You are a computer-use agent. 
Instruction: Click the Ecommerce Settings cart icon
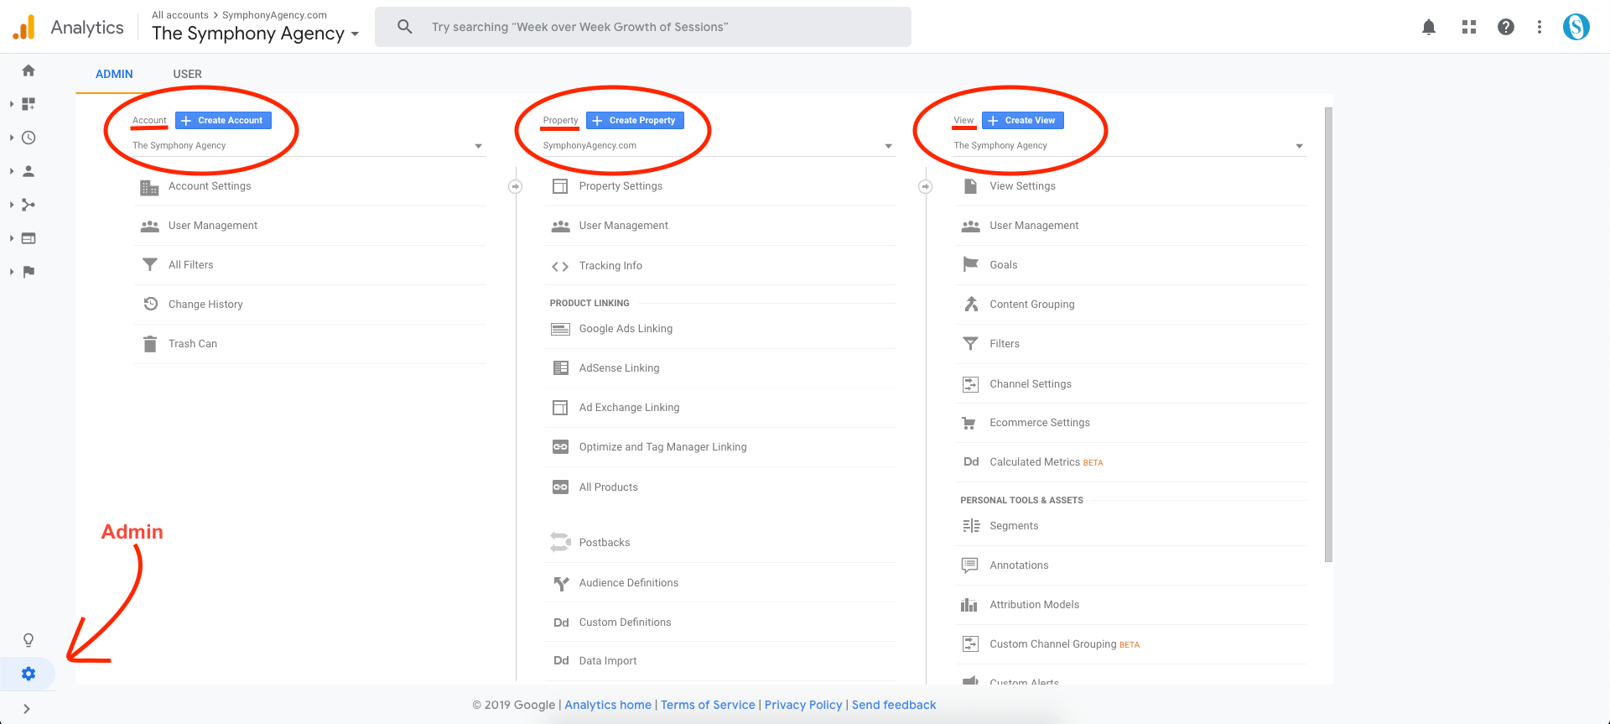(969, 423)
